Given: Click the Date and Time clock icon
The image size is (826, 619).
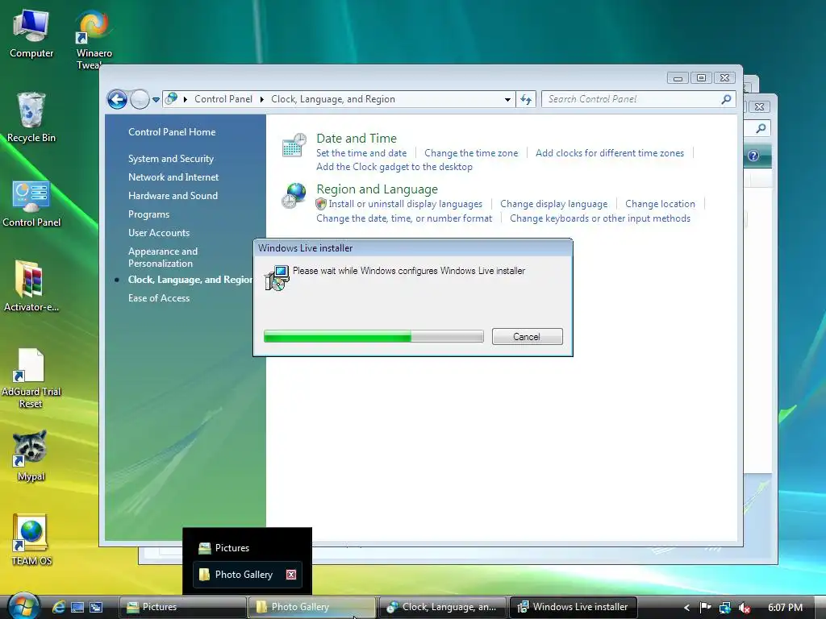Looking at the screenshot, I should (294, 146).
